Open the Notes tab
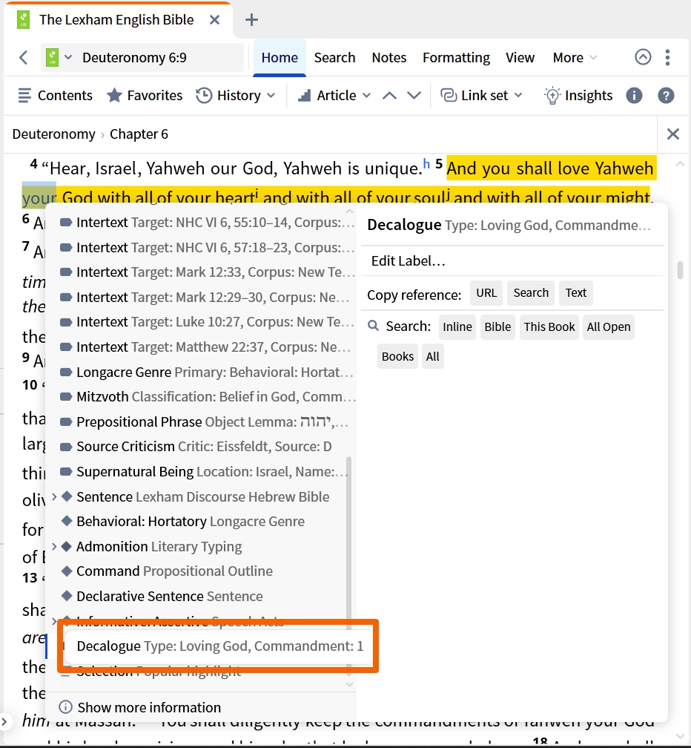This screenshot has height=748, width=691. [389, 58]
